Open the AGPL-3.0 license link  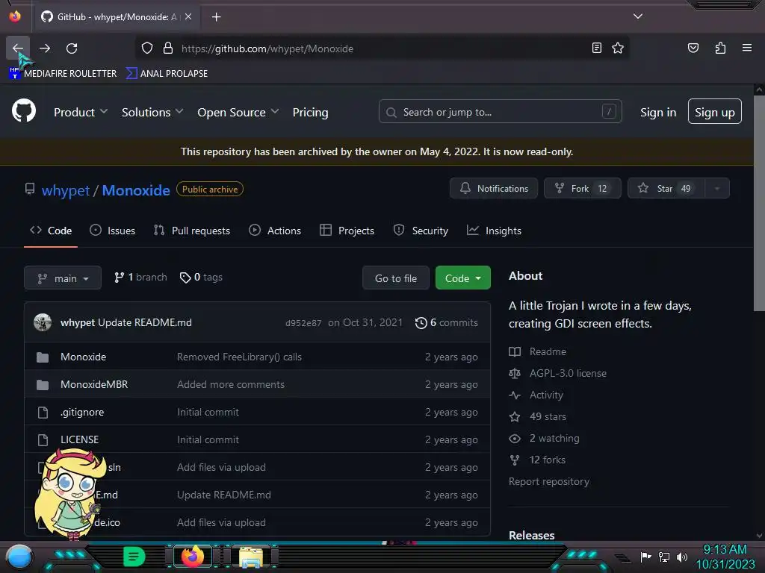click(x=557, y=373)
